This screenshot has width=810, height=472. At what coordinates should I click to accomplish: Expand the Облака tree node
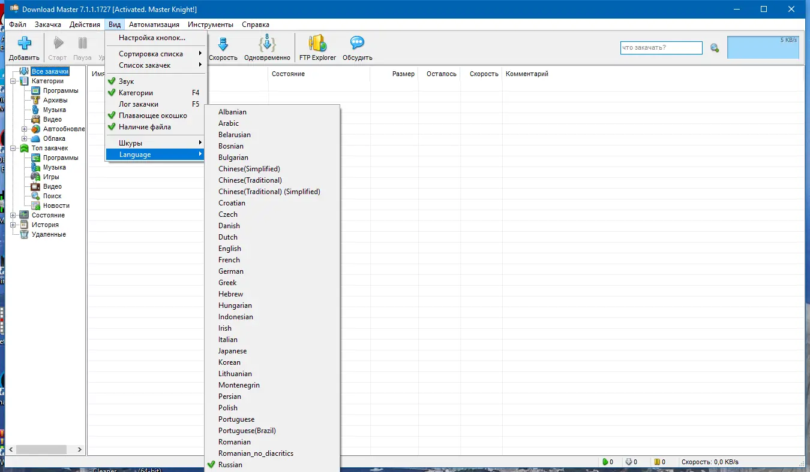[25, 138]
